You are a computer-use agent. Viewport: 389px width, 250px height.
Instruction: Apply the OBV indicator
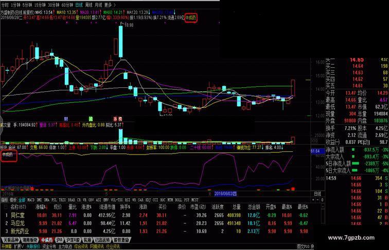tap(91, 200)
